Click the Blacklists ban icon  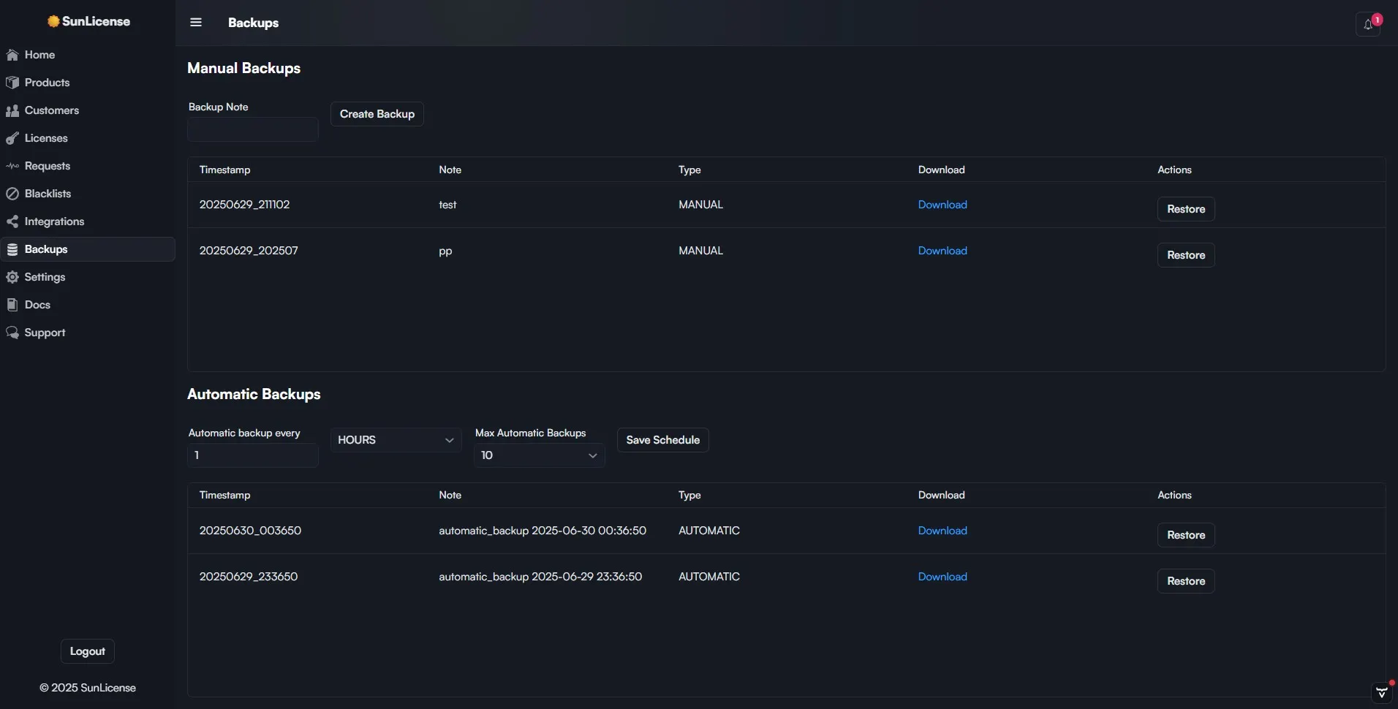12,194
